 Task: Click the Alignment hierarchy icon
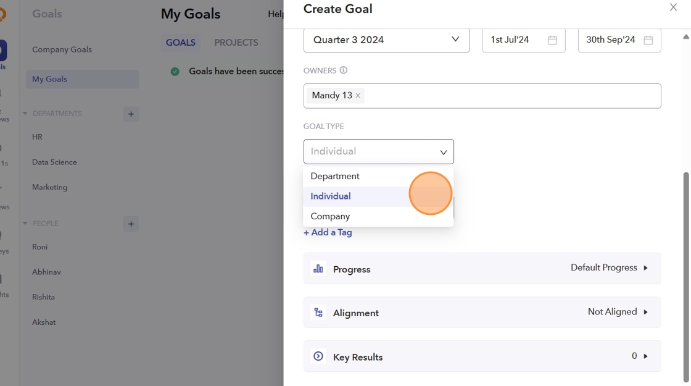point(318,313)
